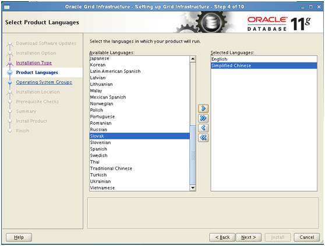
Task: Click the Back button
Action: coord(222,237)
